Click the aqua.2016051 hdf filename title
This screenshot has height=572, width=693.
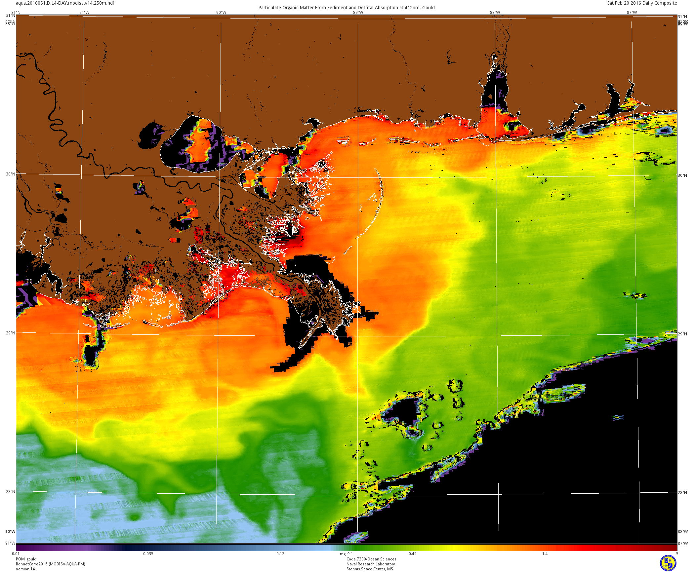tap(65, 3)
